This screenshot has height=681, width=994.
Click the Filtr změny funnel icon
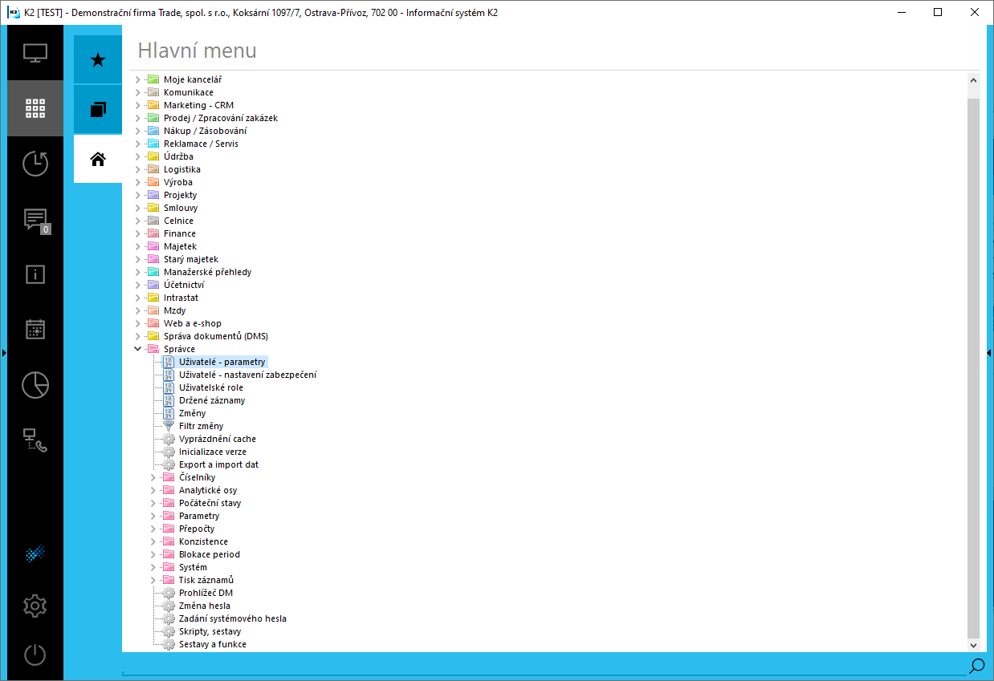(x=169, y=426)
